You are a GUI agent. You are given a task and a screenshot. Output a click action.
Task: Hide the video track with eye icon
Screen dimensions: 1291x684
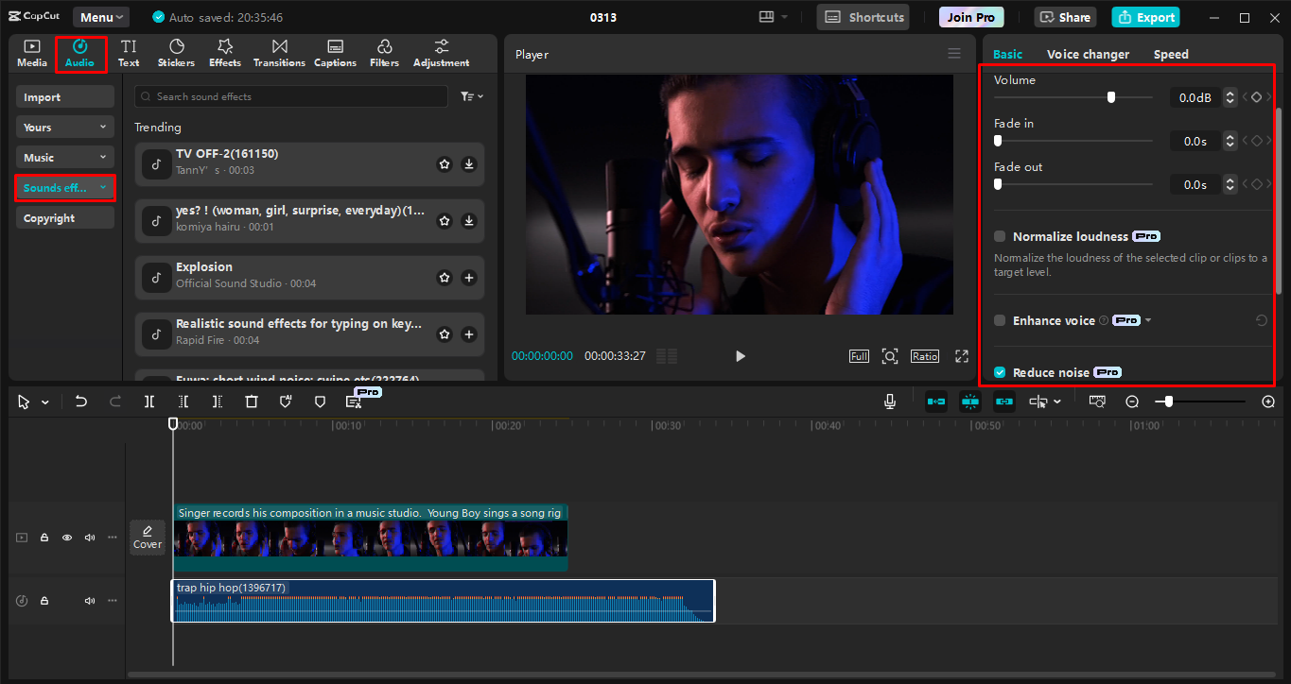point(67,538)
